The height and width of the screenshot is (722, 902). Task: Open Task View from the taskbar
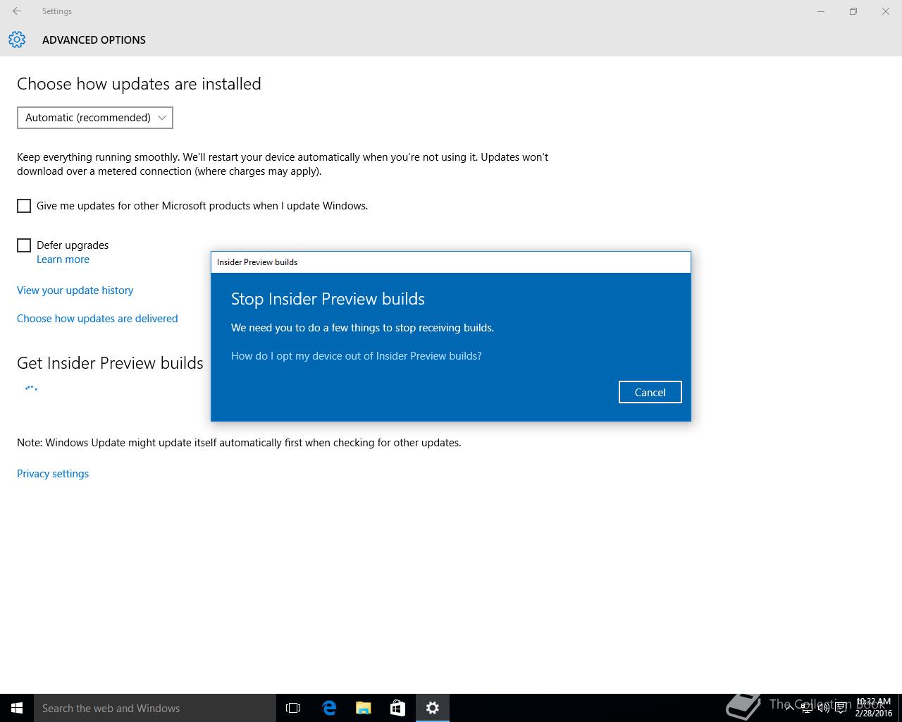click(293, 708)
